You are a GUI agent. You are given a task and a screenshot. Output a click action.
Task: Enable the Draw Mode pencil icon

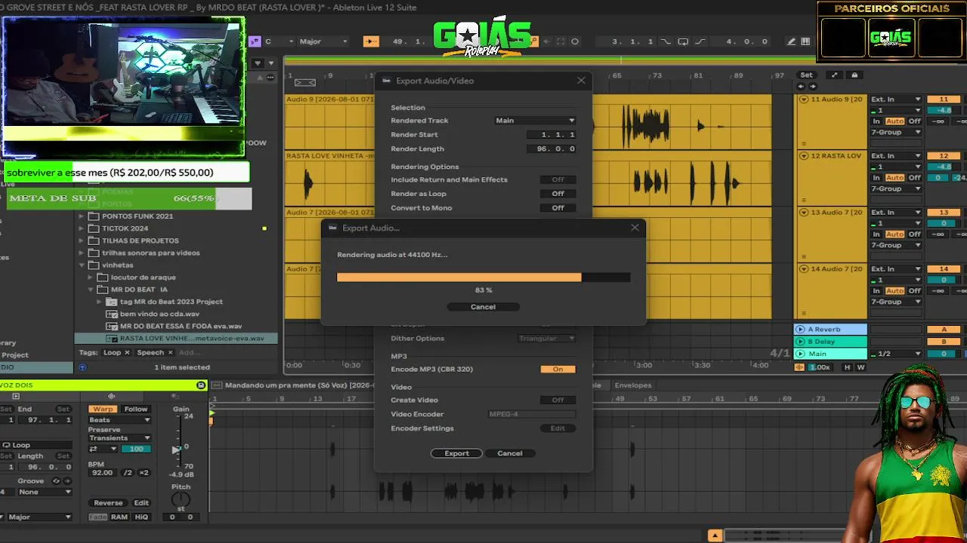(x=791, y=41)
